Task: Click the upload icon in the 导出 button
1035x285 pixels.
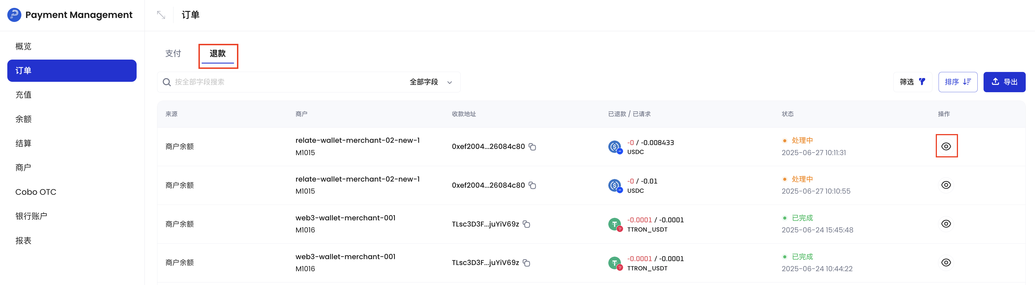Action: 995,82
